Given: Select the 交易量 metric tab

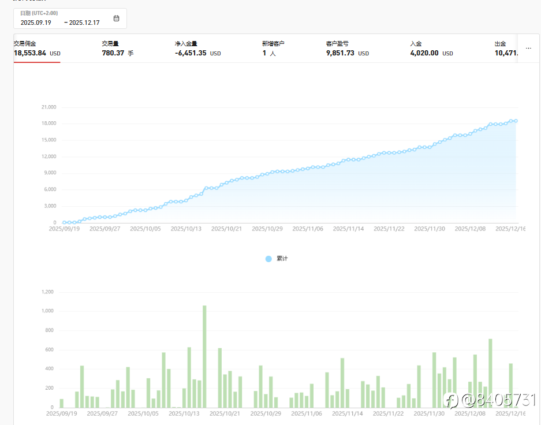Looking at the screenshot, I should 118,49.
